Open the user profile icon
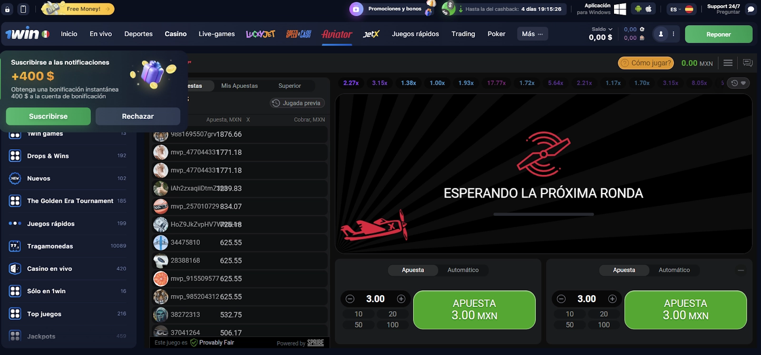The height and width of the screenshot is (355, 761). tap(661, 34)
